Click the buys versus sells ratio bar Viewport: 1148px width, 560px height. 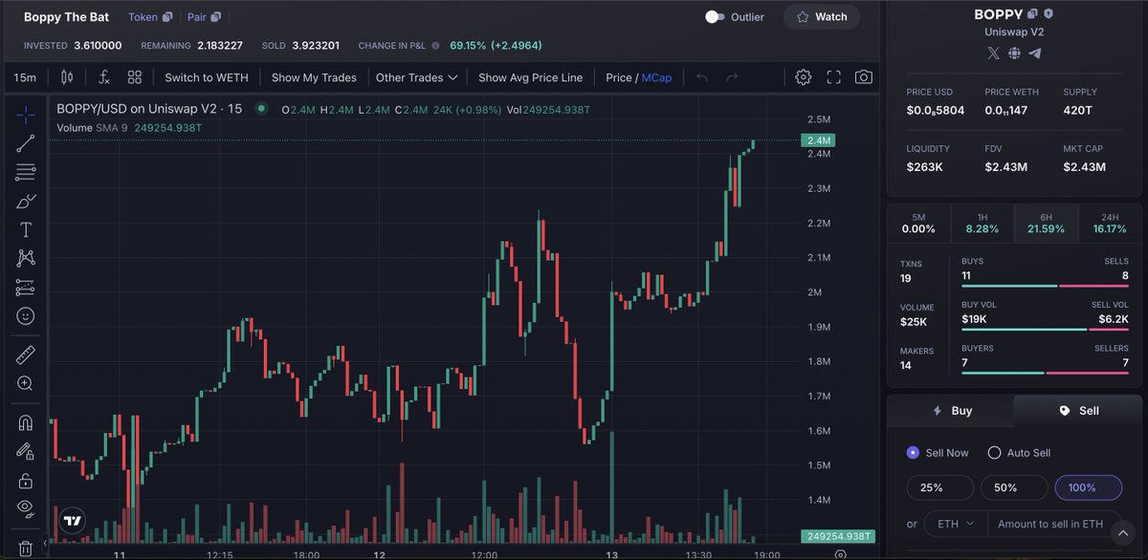[1045, 286]
